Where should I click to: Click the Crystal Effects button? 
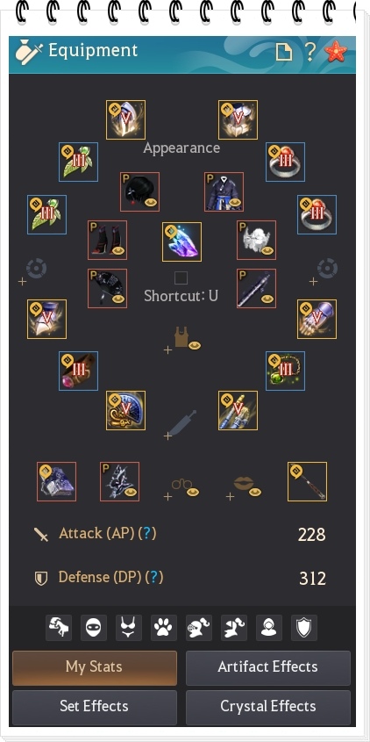coord(268,707)
